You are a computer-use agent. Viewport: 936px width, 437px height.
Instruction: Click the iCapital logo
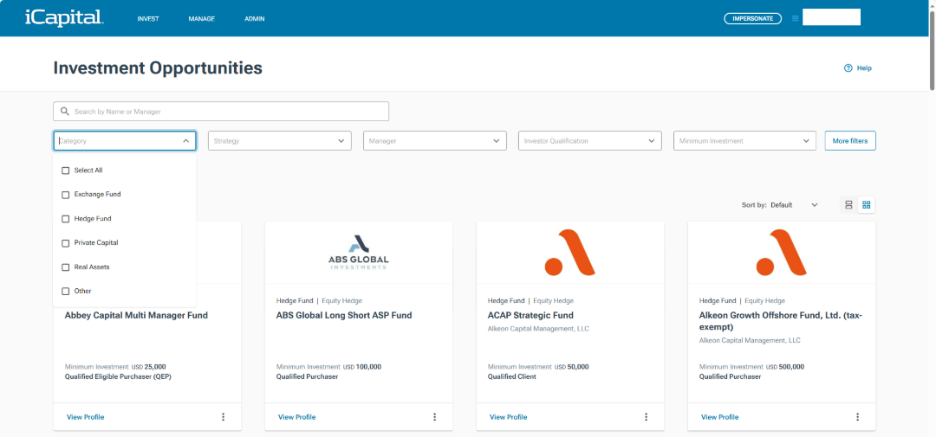pos(64,18)
